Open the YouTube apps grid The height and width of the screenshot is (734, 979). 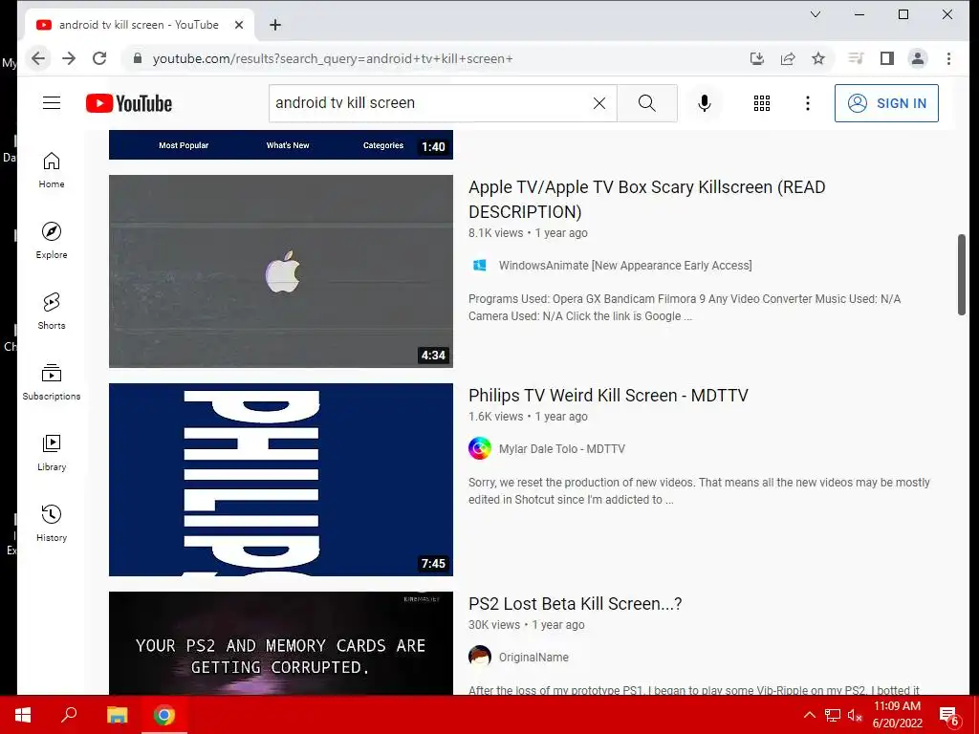coord(762,103)
